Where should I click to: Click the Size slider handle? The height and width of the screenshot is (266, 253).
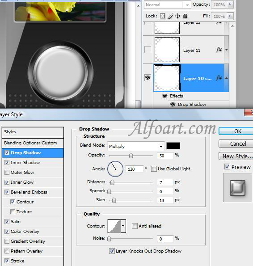tap(114, 200)
